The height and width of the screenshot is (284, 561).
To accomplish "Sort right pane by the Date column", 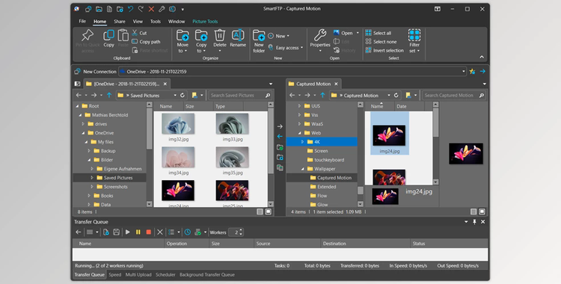I will point(409,106).
